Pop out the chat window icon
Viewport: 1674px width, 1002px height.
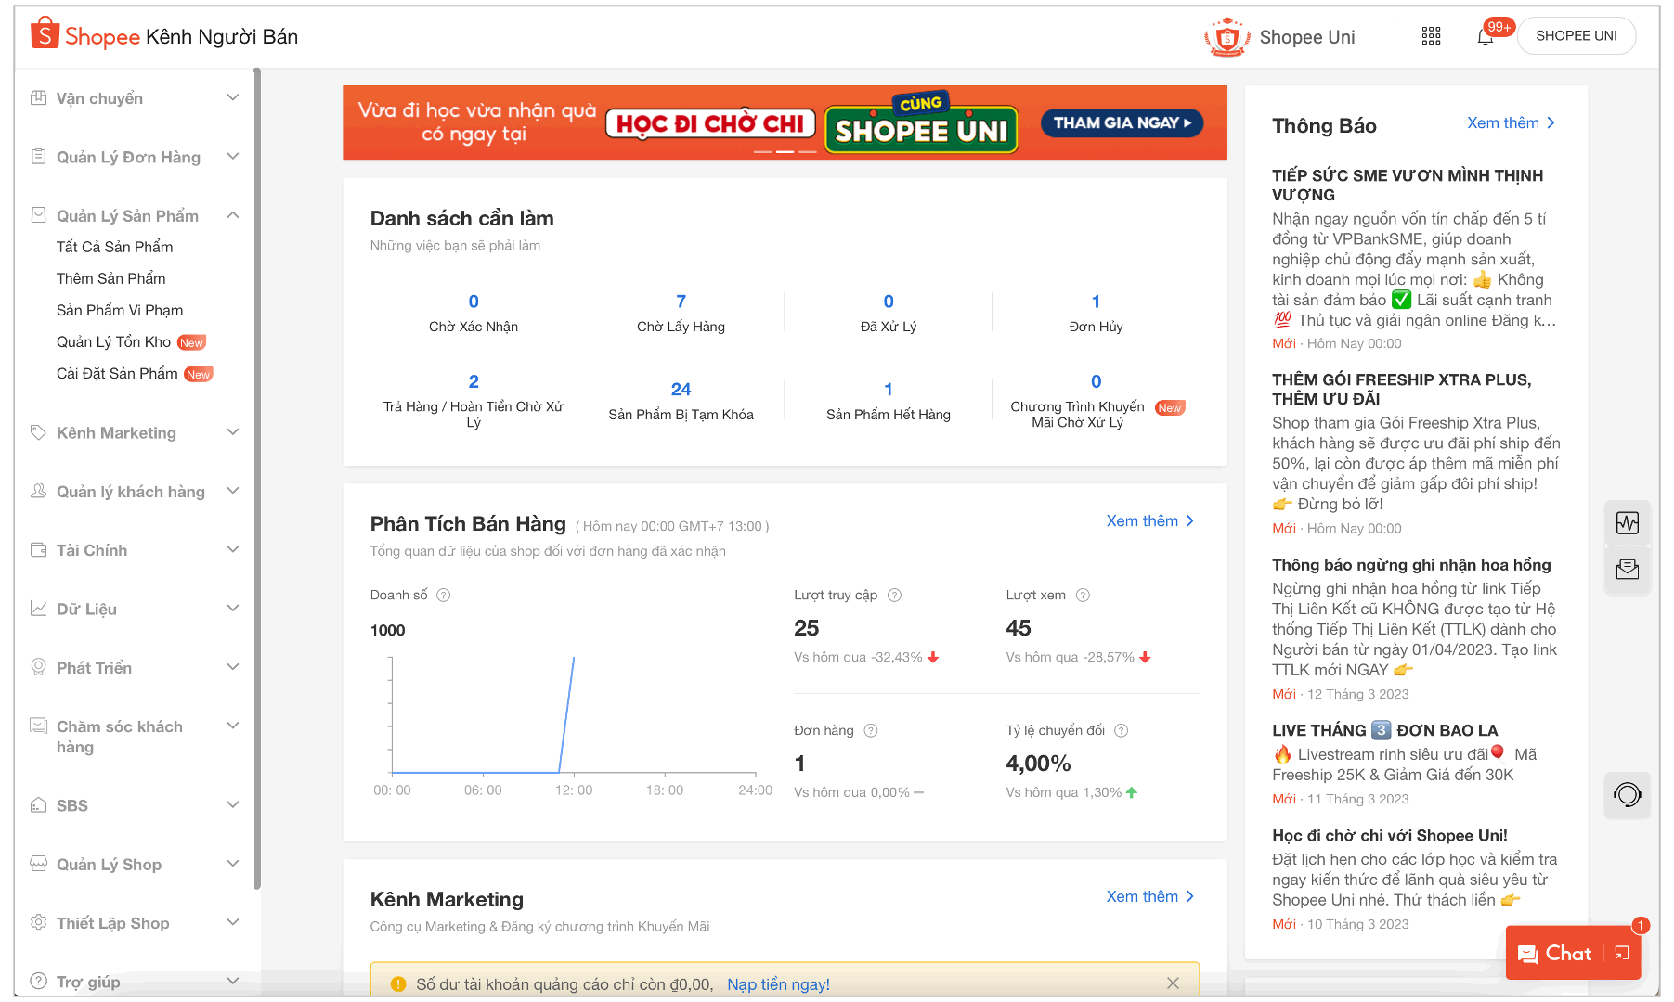tap(1622, 953)
